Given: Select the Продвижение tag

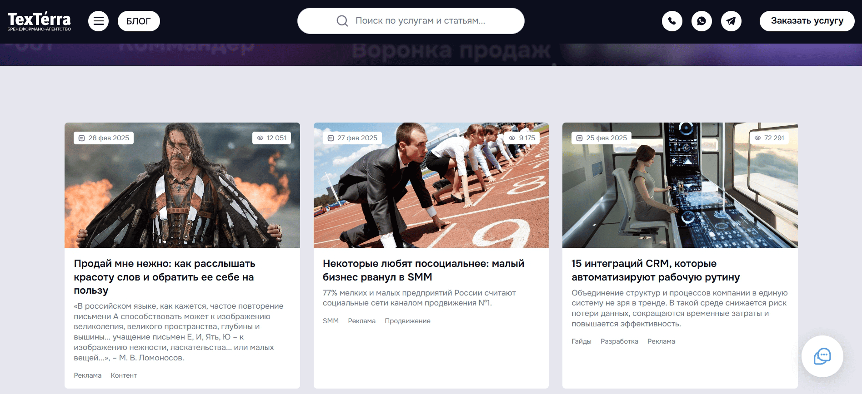Looking at the screenshot, I should pyautogui.click(x=407, y=321).
